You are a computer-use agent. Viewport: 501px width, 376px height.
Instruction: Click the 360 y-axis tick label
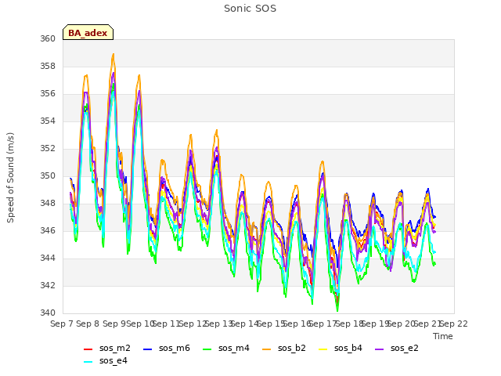[x=48, y=38]
